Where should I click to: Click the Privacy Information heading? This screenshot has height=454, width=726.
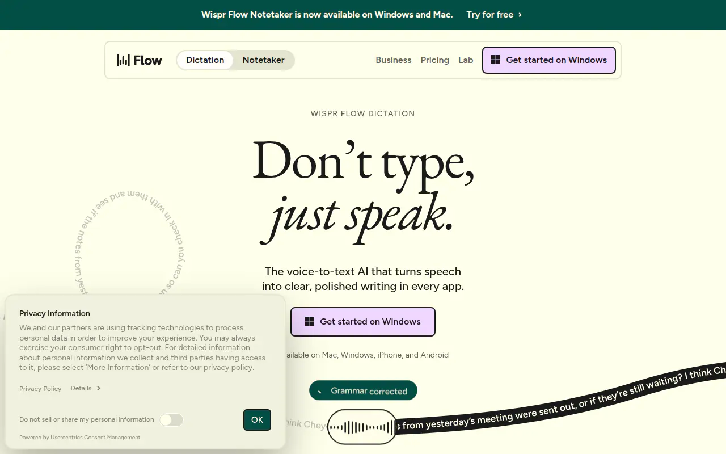(54, 313)
